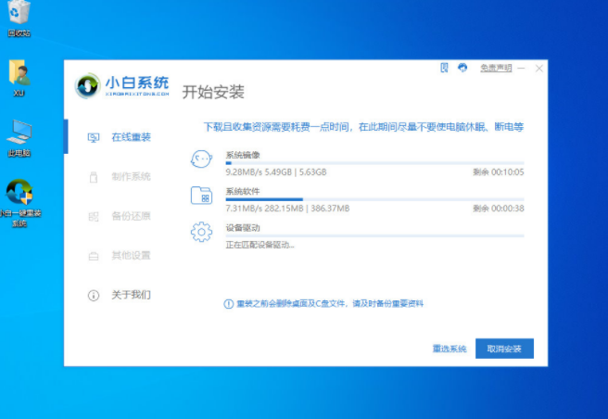The height and width of the screenshot is (419, 608).
Task: Click the 关于我们 info icon
Action: point(94,295)
